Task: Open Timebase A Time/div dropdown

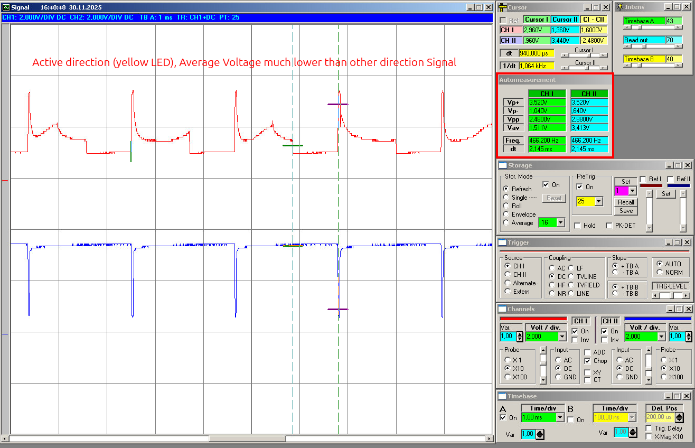Action: (x=559, y=417)
